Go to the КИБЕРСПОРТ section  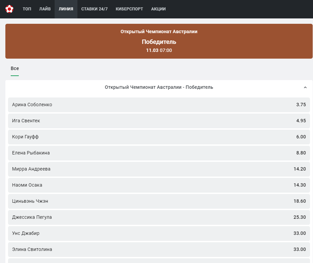129,9
